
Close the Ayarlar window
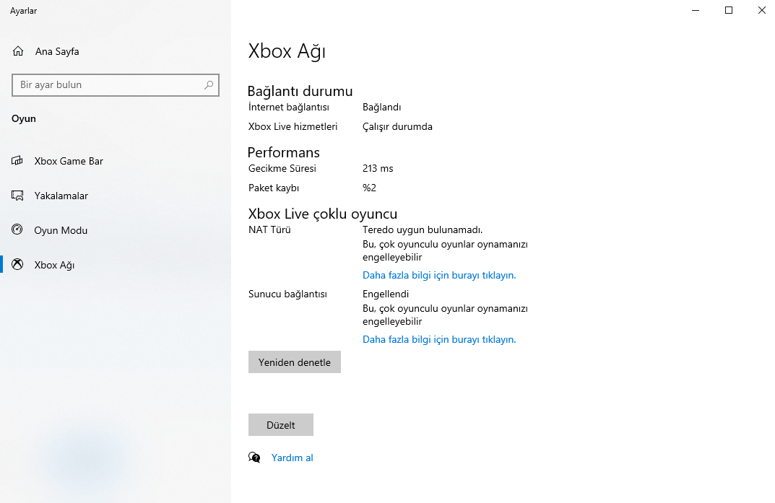click(762, 10)
